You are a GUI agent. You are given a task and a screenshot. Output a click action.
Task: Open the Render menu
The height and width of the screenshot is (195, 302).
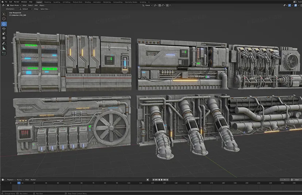(x=16, y=2)
